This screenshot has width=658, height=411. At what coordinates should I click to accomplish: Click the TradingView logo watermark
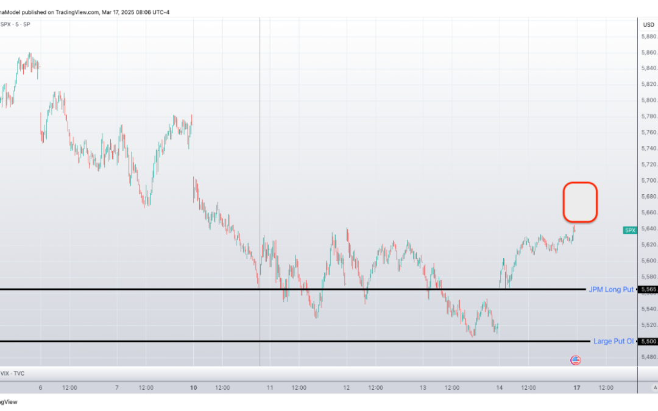[x=9, y=402]
